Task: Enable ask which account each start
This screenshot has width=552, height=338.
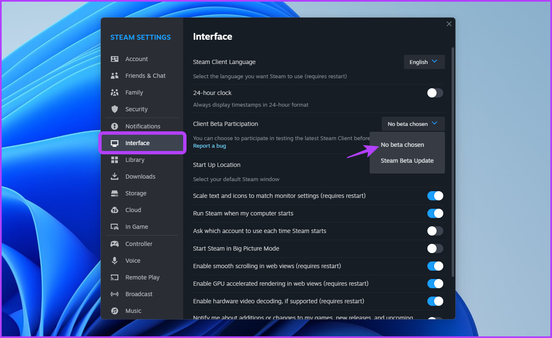Action: pyautogui.click(x=435, y=231)
